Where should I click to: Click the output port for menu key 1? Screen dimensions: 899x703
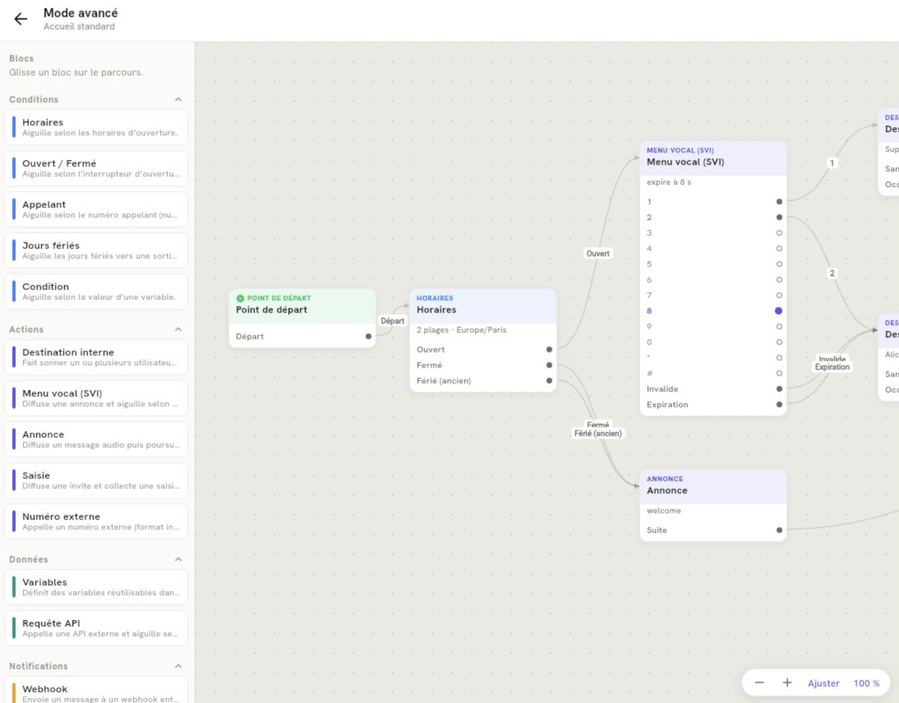pos(779,202)
